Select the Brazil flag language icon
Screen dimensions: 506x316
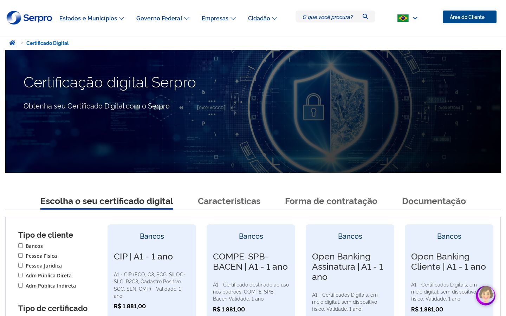pyautogui.click(x=403, y=18)
